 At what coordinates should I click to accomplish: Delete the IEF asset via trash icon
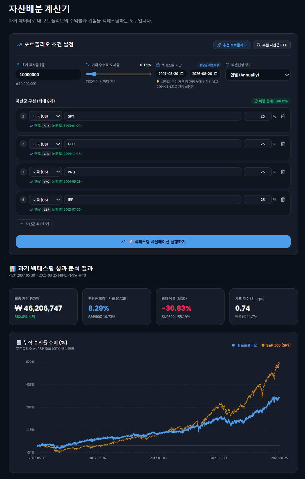(x=283, y=200)
